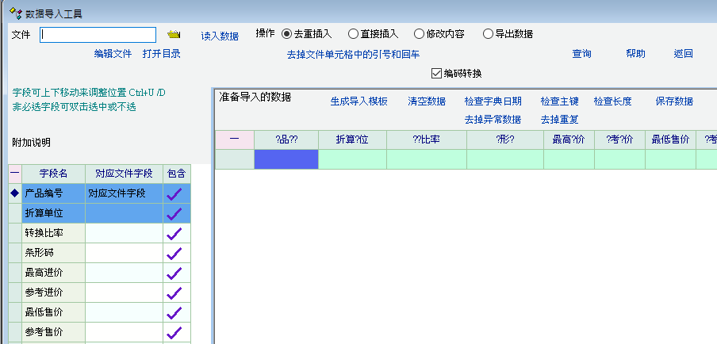The image size is (717, 344).
Task: Click the blue highlighted cell in data grid
Action: pos(286,159)
